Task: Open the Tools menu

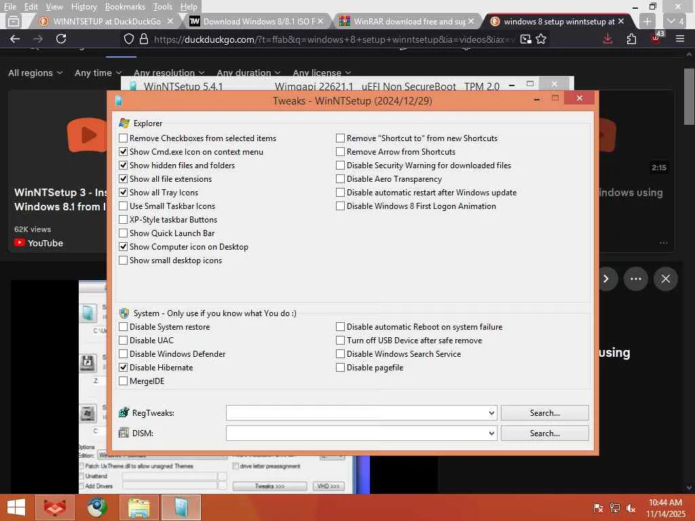Action: (x=163, y=7)
